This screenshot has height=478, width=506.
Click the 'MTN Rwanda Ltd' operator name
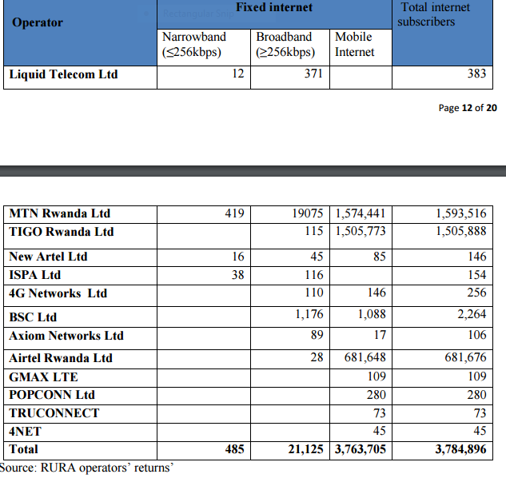[60, 213]
